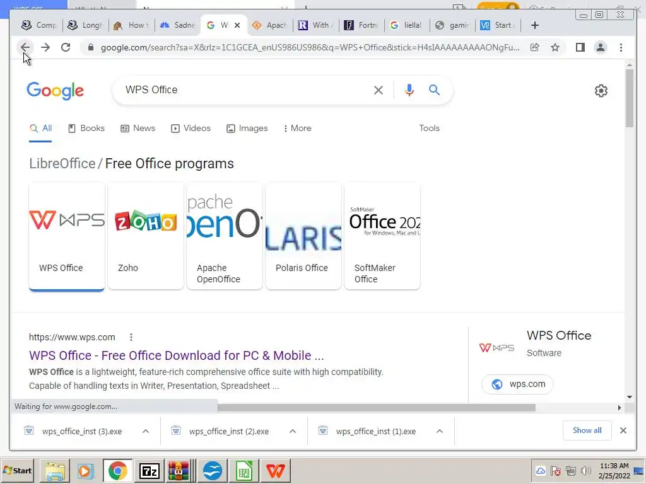Clear the search box with the X
The height and width of the screenshot is (484, 646).
coord(379,89)
